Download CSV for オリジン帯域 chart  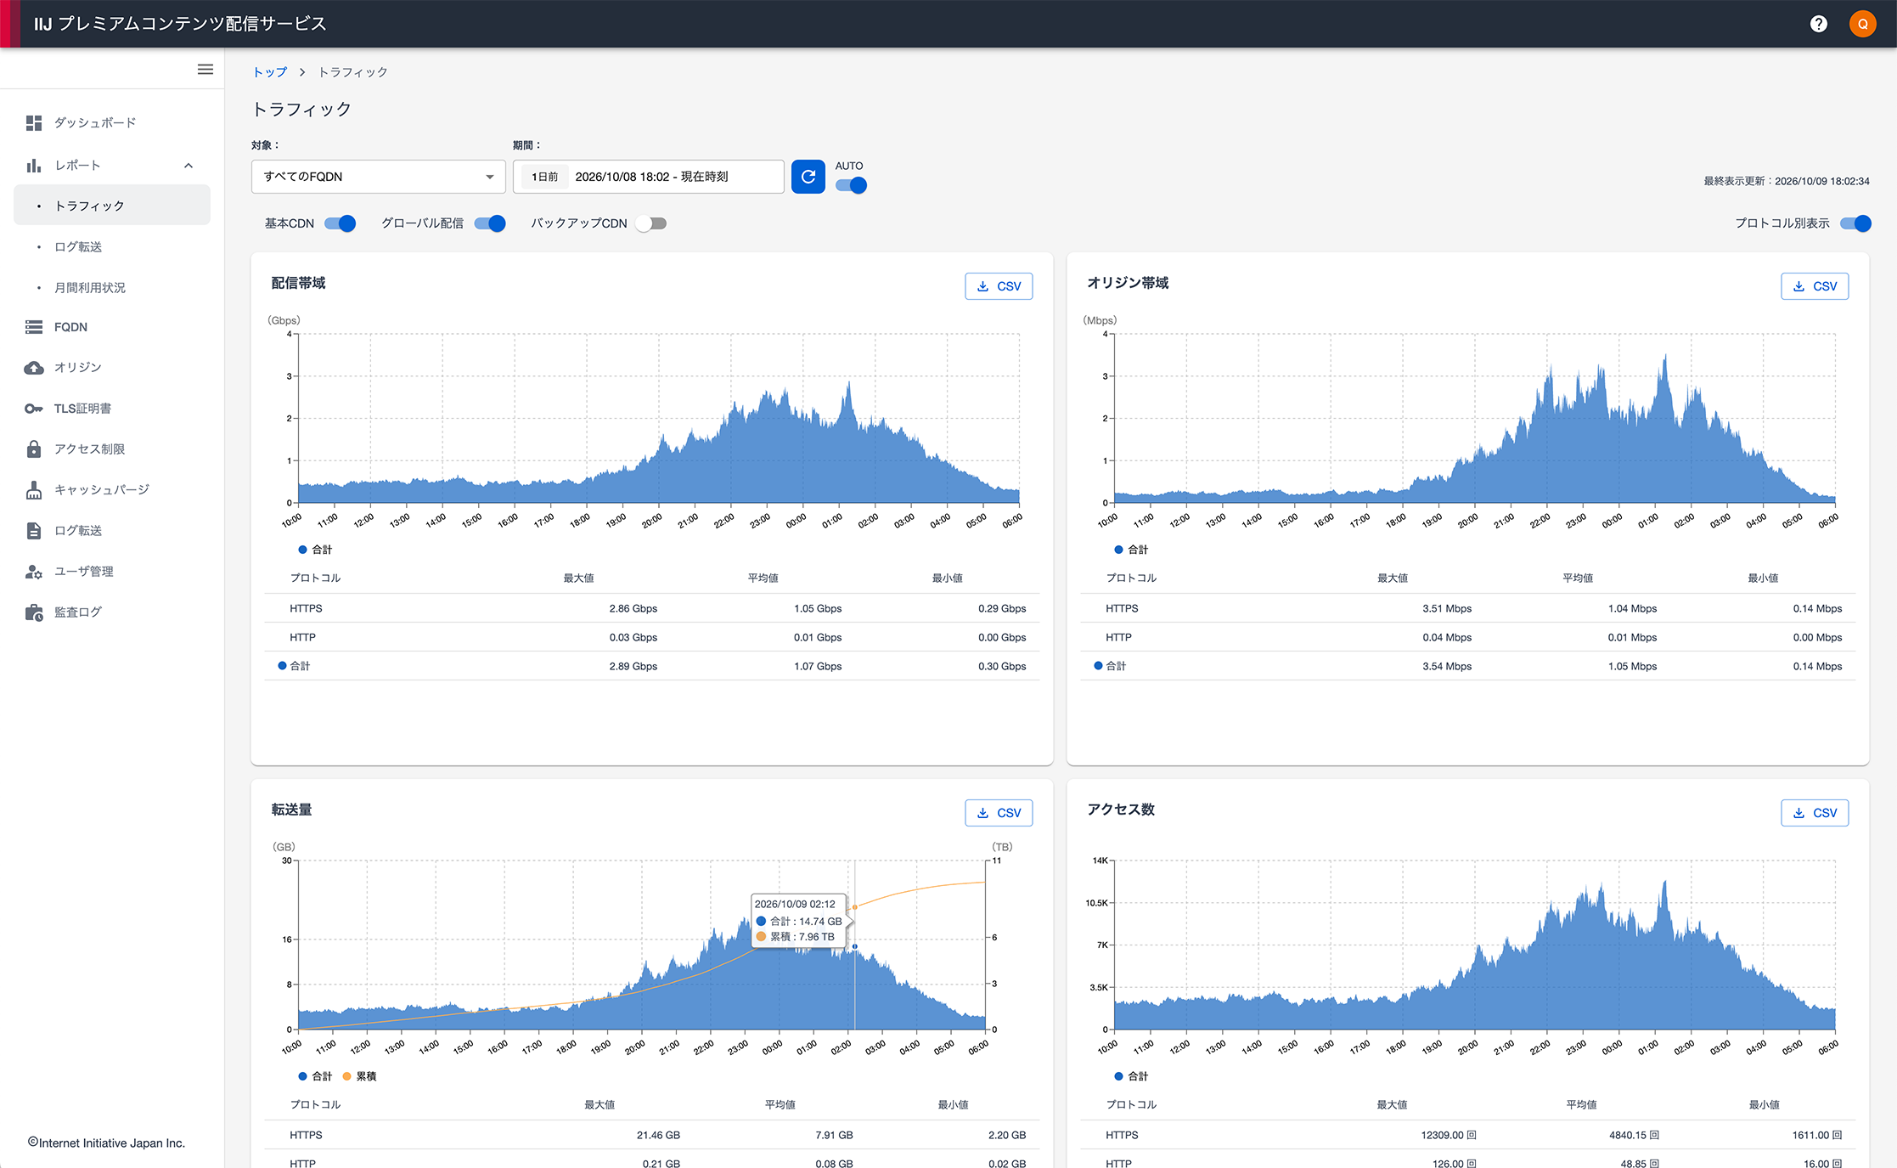1815,286
